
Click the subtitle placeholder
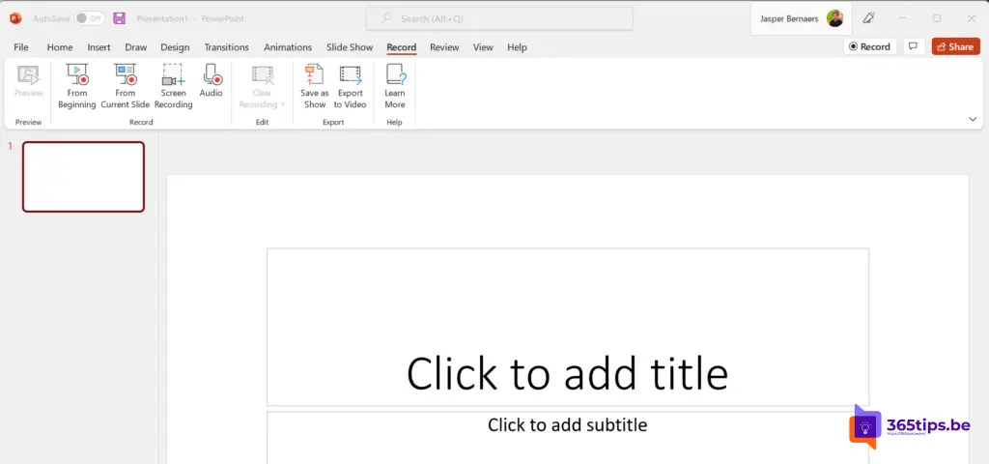568,438
